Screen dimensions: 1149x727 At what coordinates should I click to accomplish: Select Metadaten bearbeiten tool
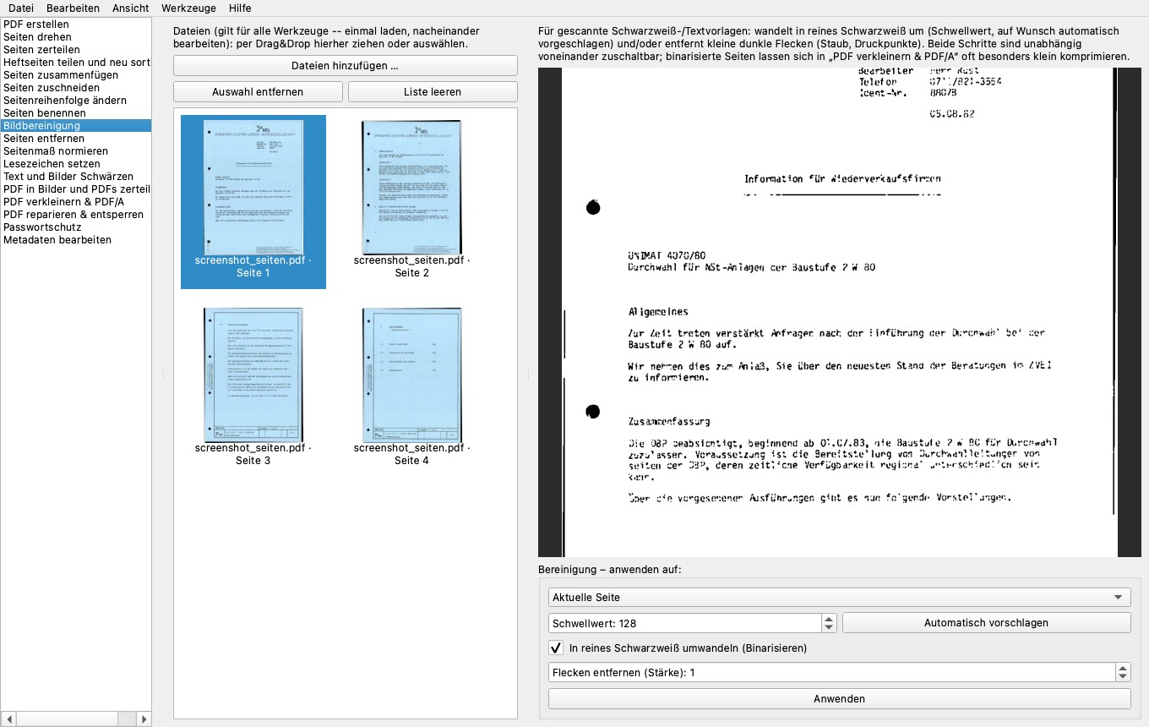76,240
